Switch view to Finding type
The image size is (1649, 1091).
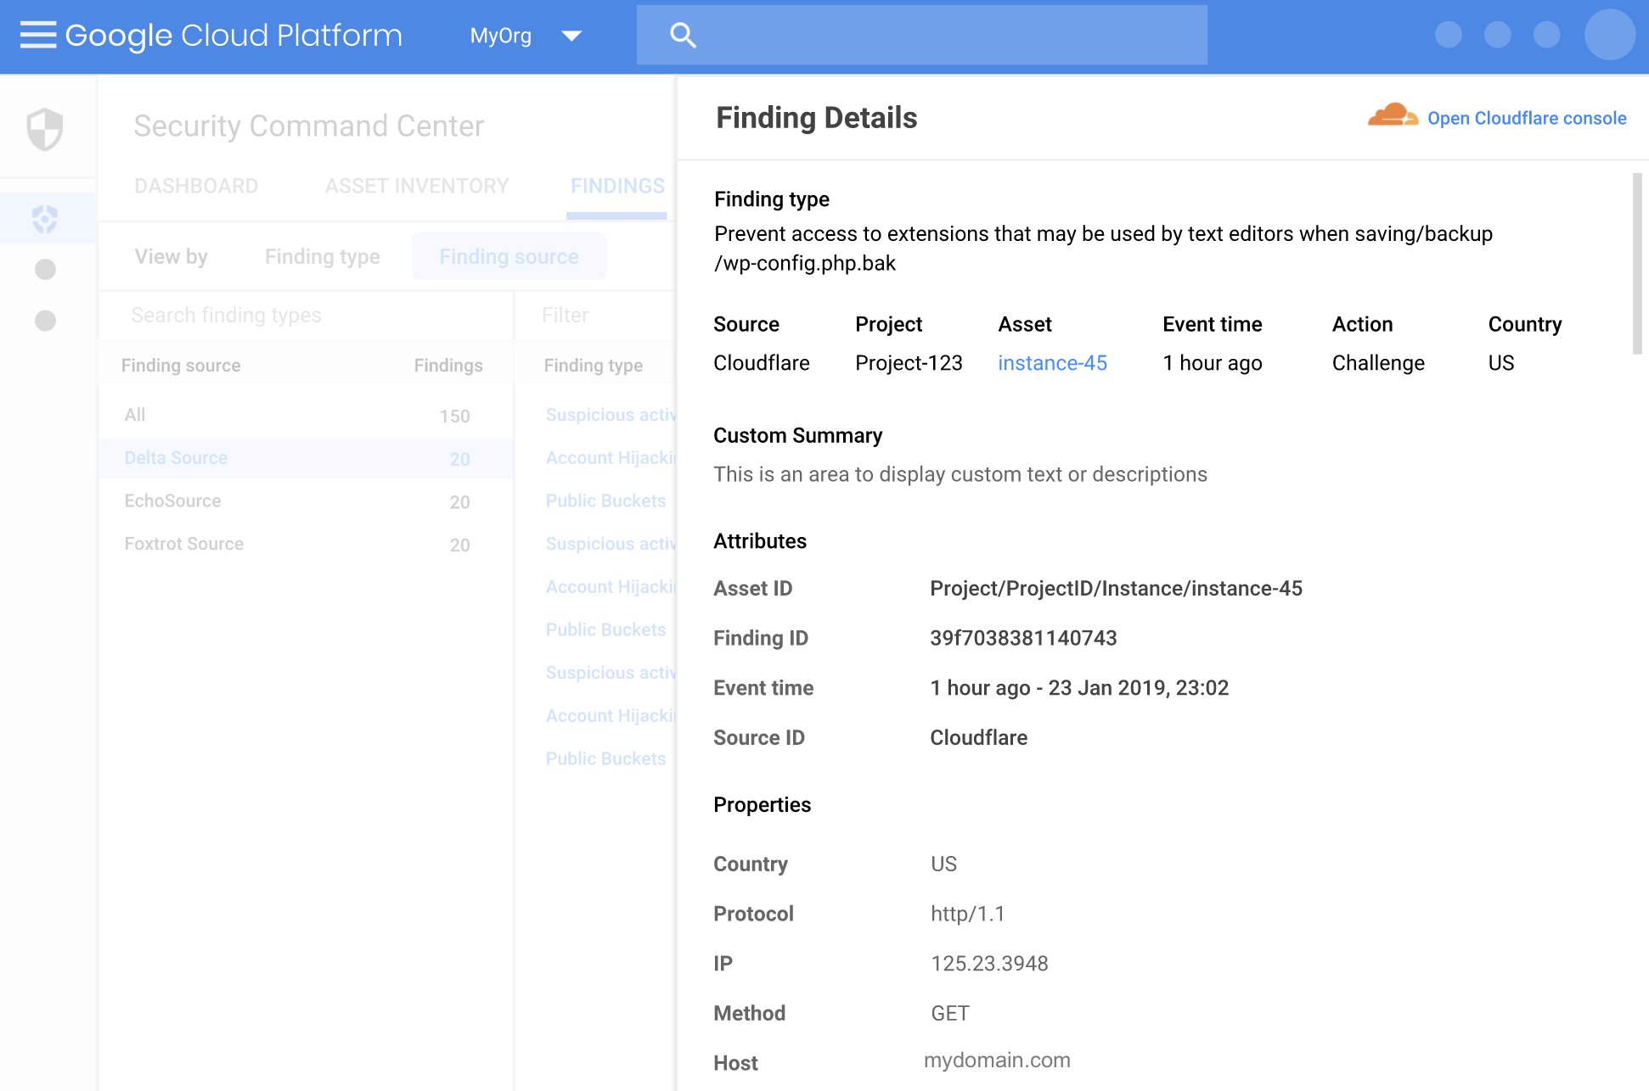click(x=322, y=256)
